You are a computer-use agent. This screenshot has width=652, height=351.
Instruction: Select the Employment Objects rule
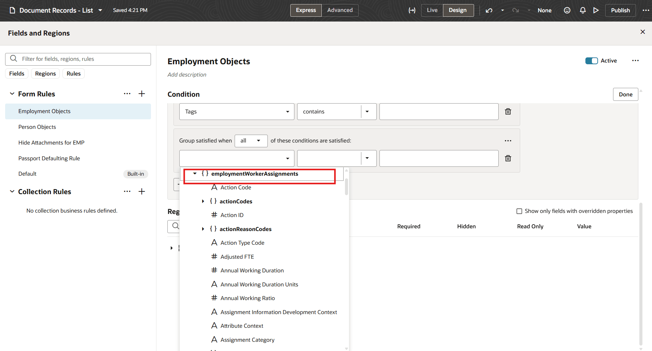(x=78, y=111)
